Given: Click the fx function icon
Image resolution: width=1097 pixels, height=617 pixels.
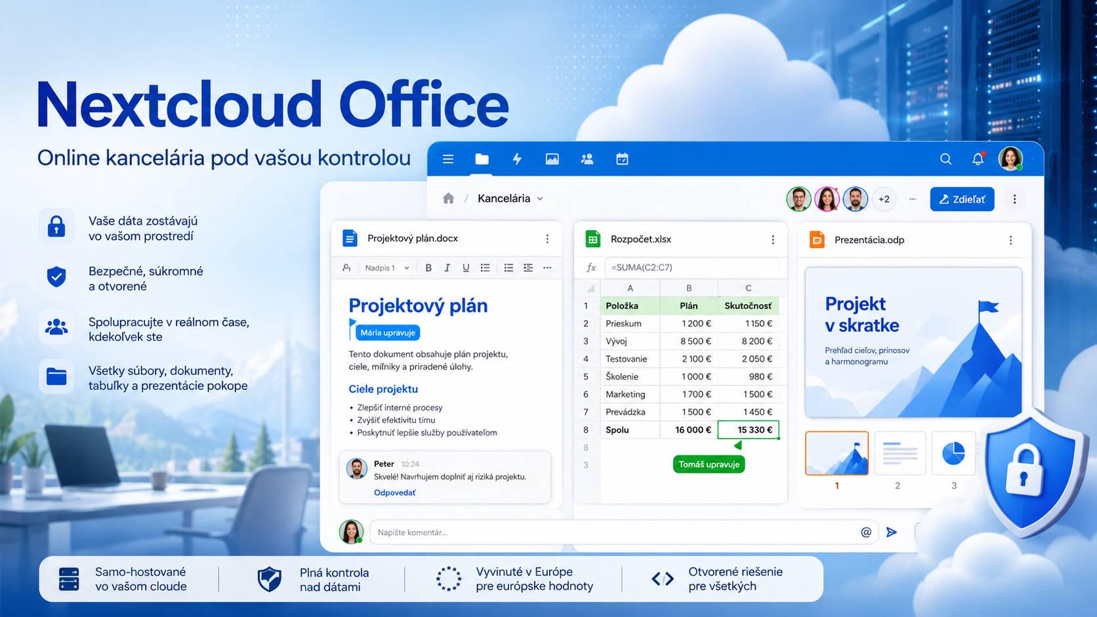Looking at the screenshot, I should point(591,268).
